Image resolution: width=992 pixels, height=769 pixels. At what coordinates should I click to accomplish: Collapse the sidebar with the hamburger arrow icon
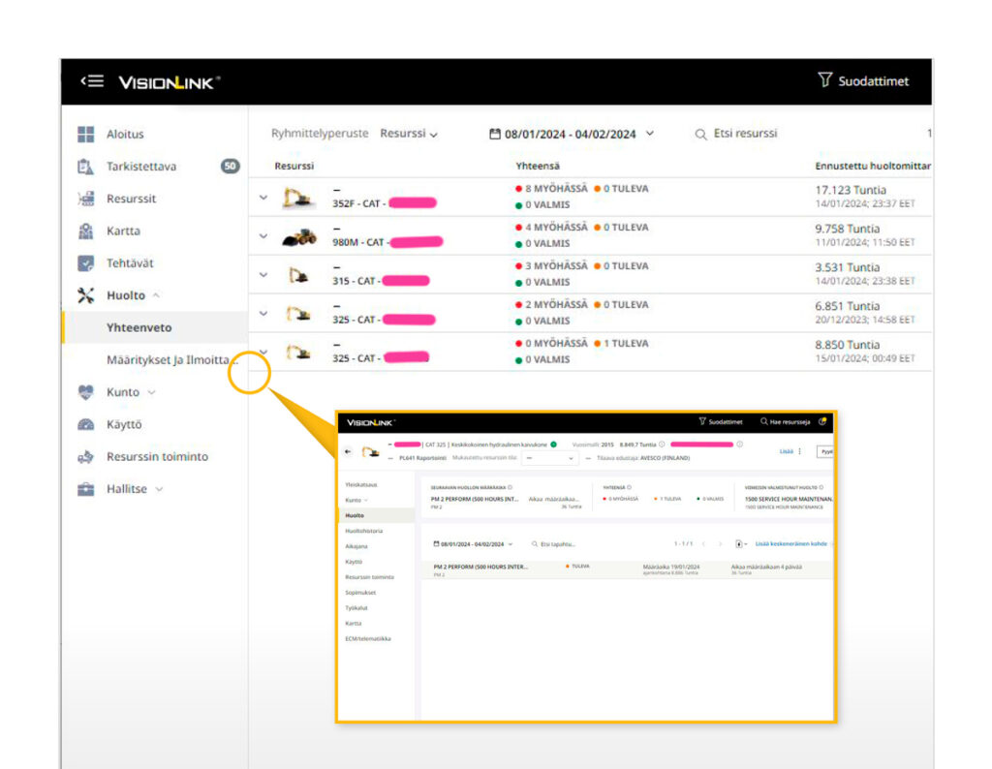click(92, 82)
